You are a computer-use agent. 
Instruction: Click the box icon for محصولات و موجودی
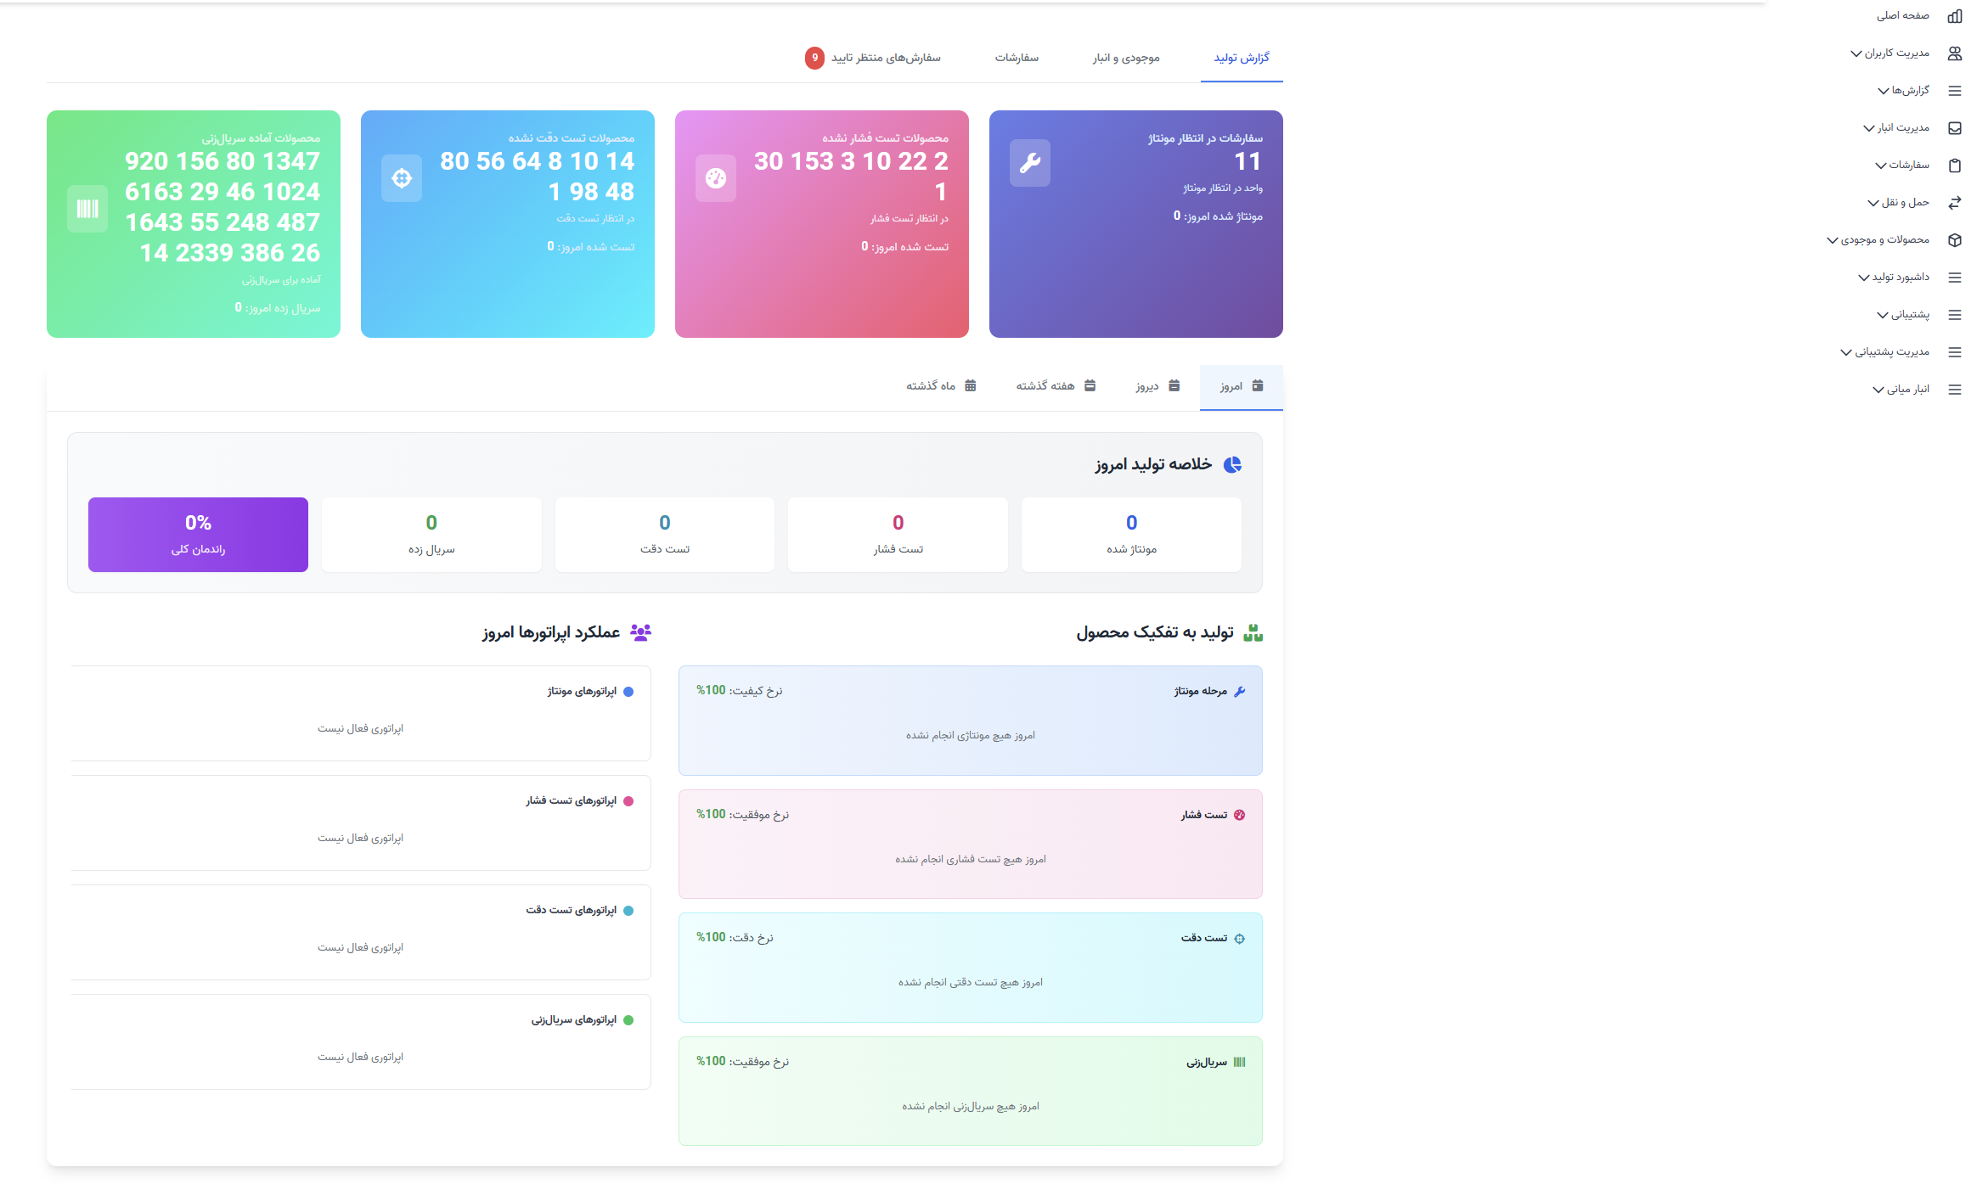pyautogui.click(x=1954, y=240)
